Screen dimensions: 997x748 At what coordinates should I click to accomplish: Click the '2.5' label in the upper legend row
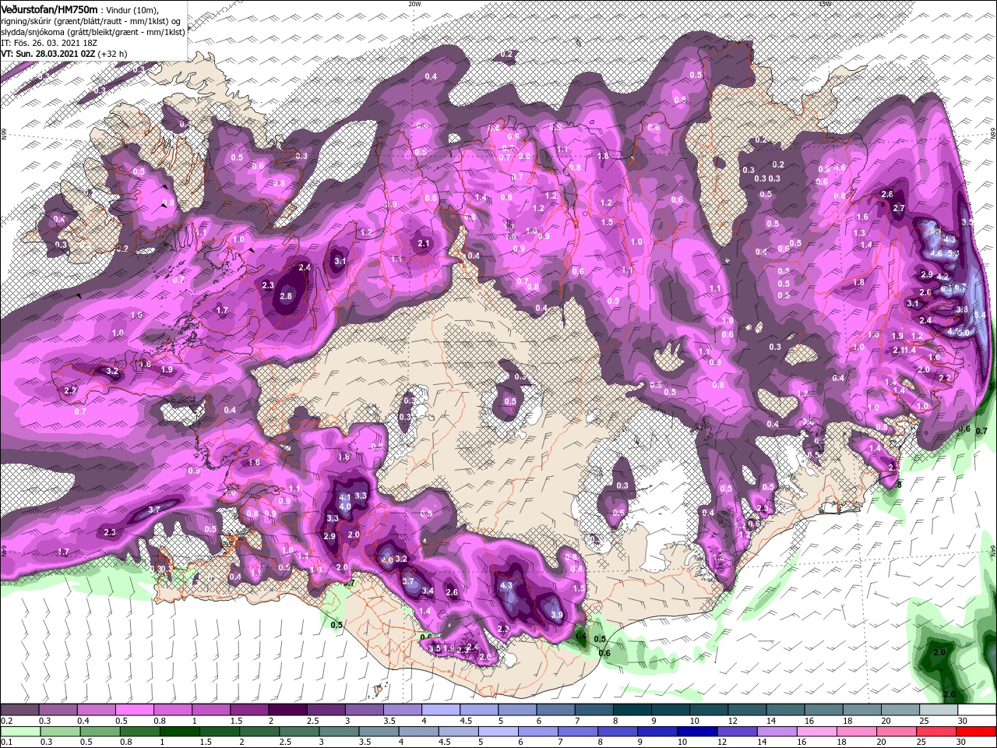pos(312,721)
